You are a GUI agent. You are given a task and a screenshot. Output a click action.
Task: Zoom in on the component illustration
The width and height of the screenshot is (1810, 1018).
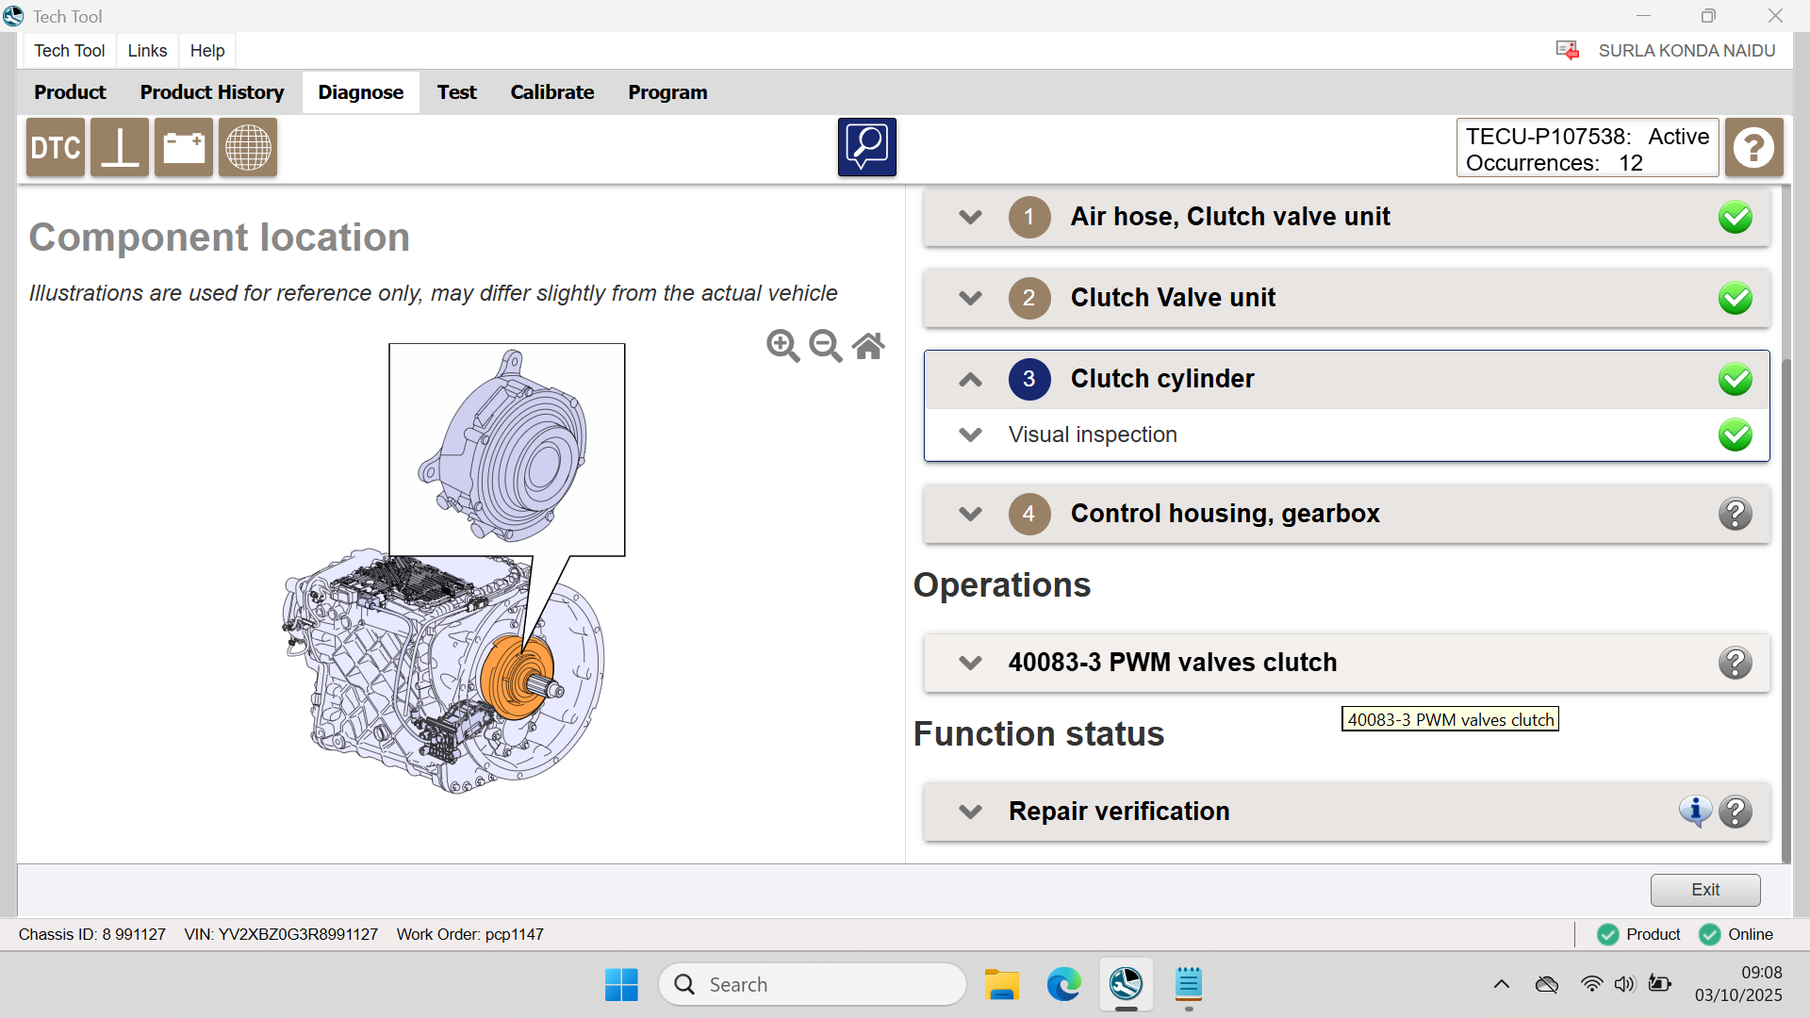(x=782, y=346)
